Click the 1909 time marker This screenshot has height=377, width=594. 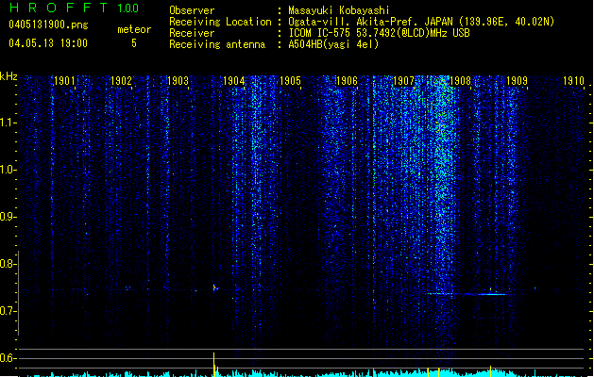pos(517,81)
